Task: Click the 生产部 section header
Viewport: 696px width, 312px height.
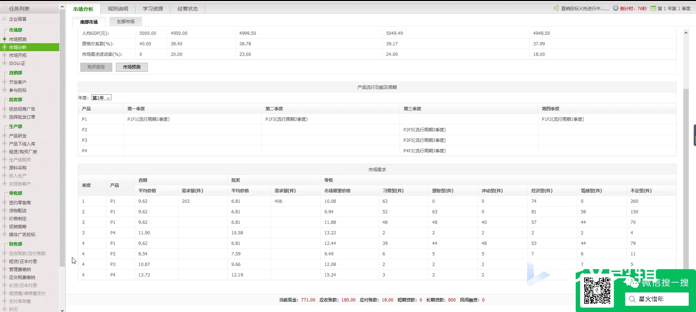Action: [x=16, y=126]
